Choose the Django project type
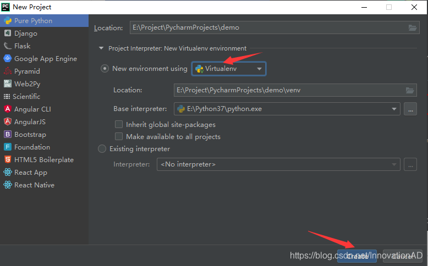This screenshot has height=266, width=428. [x=44, y=34]
